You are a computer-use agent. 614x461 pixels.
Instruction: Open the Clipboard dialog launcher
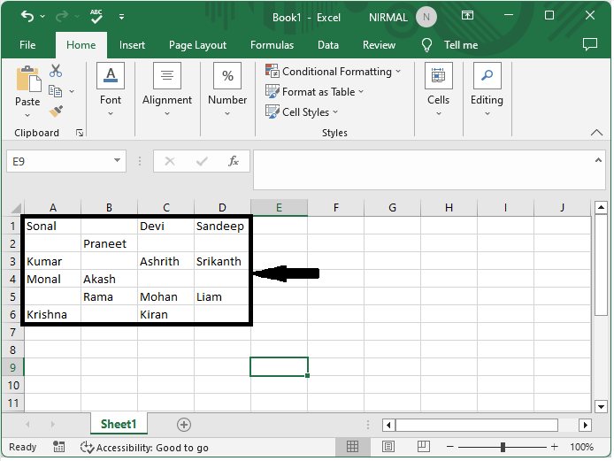point(80,134)
